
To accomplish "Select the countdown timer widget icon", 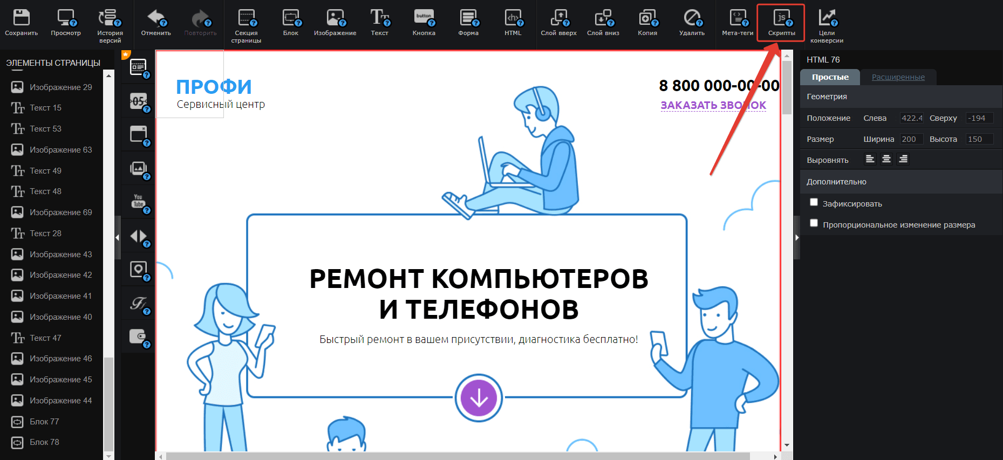I will (x=139, y=101).
